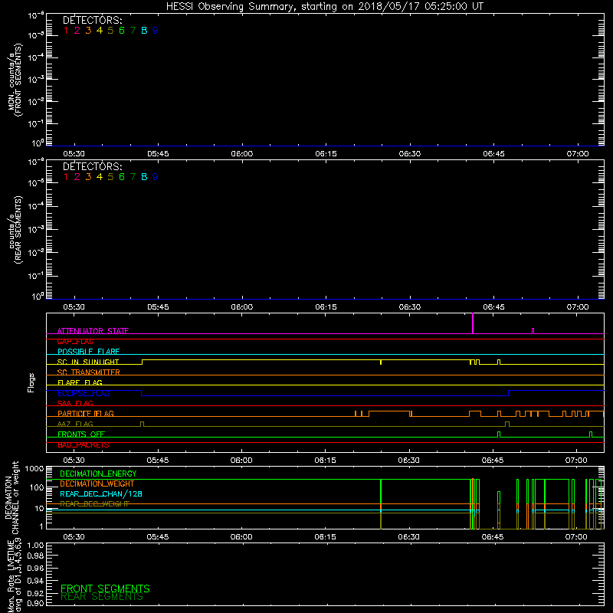This screenshot has width=613, height=613.
Task: Select 06:30 tick label under rear segments plot
Action: click(x=410, y=307)
